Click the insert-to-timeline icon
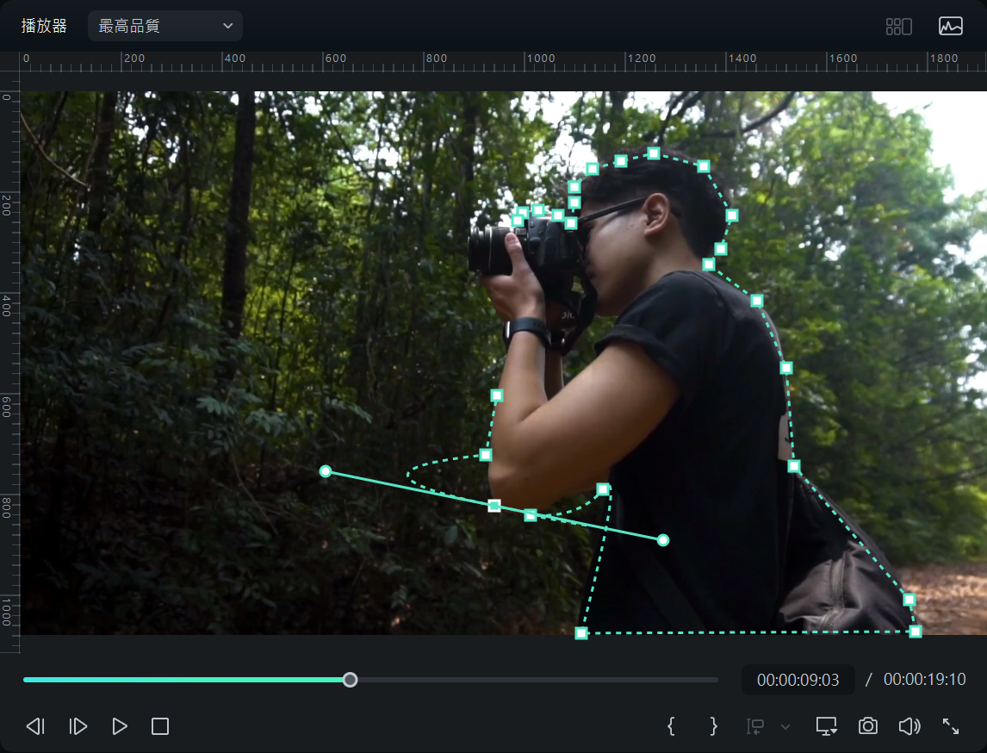 pyautogui.click(x=755, y=726)
